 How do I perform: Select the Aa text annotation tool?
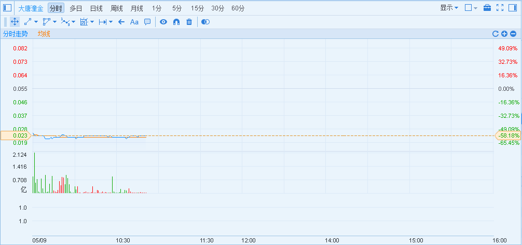[134, 22]
